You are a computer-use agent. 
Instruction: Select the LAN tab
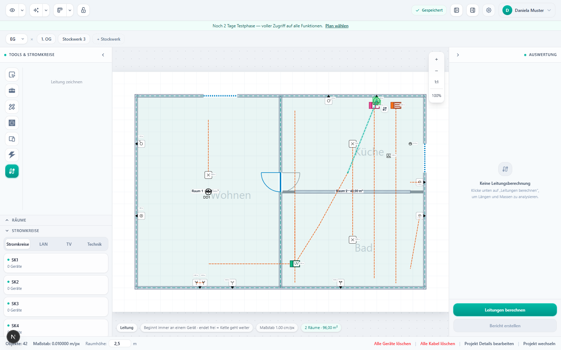pyautogui.click(x=43, y=244)
